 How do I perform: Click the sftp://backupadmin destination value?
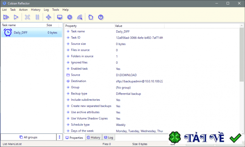[x=139, y=81]
